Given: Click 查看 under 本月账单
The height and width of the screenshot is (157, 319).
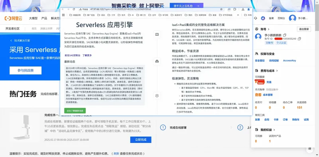Looking at the screenshot, I should pos(258,95).
